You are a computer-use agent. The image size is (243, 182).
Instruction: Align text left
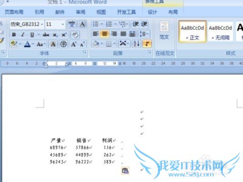(96, 34)
